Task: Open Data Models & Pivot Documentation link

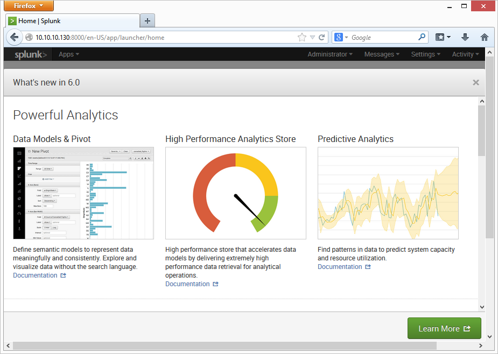Action: coord(39,275)
